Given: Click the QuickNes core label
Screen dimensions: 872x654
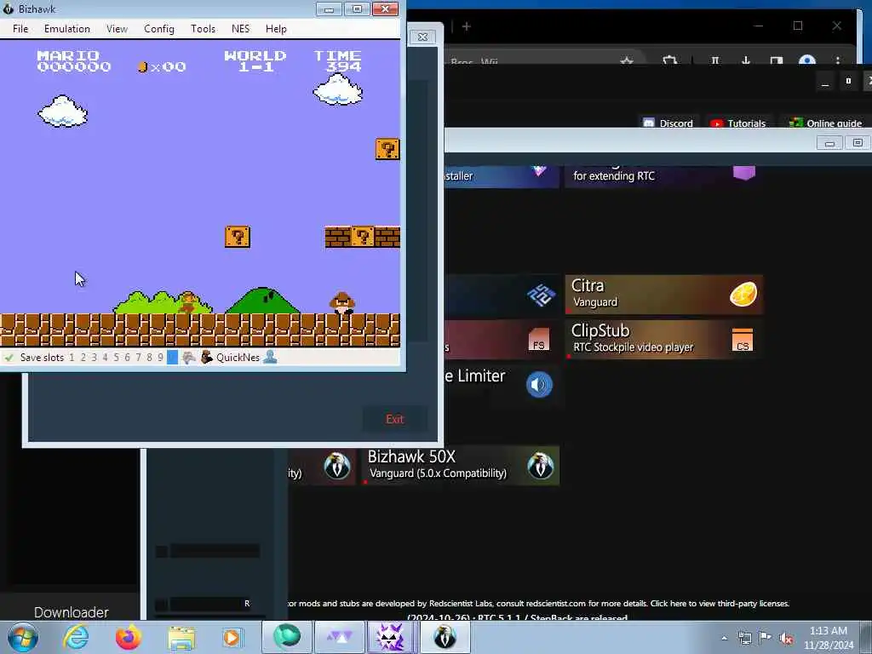Looking at the screenshot, I should pyautogui.click(x=238, y=358).
